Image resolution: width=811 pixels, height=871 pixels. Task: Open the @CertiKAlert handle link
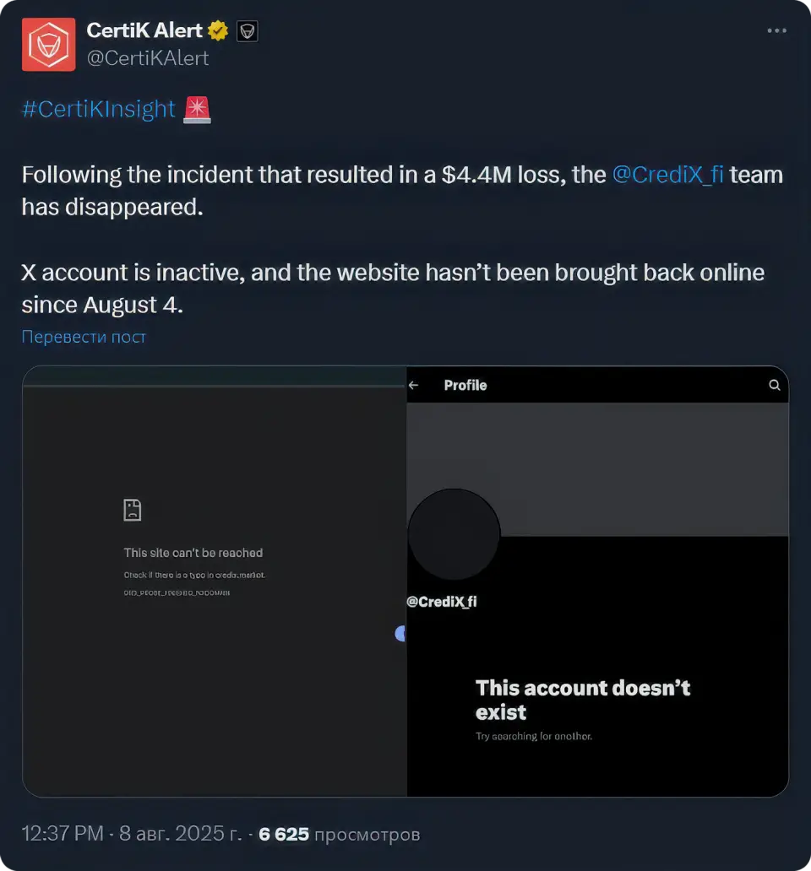(x=148, y=58)
